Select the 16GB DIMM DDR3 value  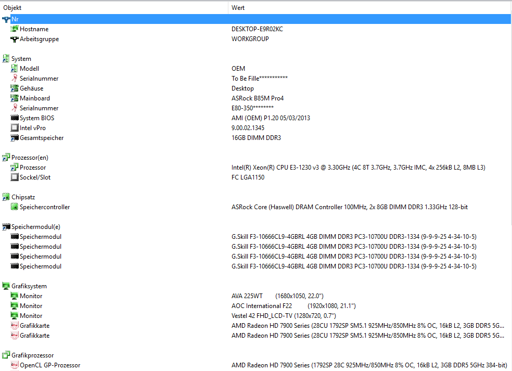pos(257,138)
